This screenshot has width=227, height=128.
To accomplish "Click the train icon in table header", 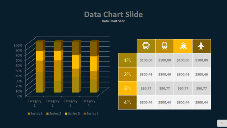I will [165, 46].
